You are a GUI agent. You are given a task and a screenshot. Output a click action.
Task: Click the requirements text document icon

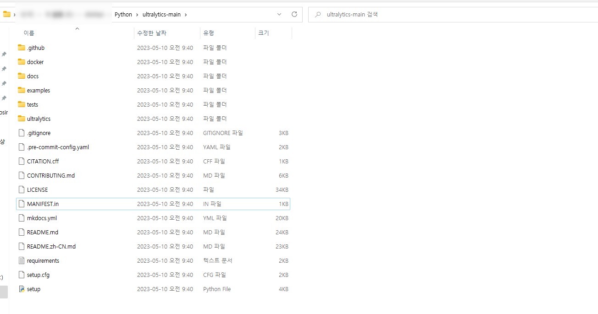click(21, 260)
